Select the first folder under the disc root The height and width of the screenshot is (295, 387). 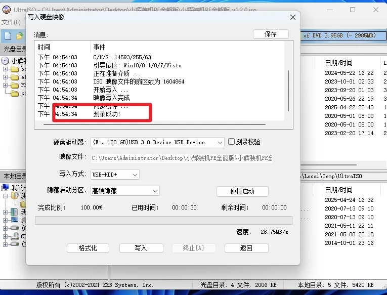point(15,69)
